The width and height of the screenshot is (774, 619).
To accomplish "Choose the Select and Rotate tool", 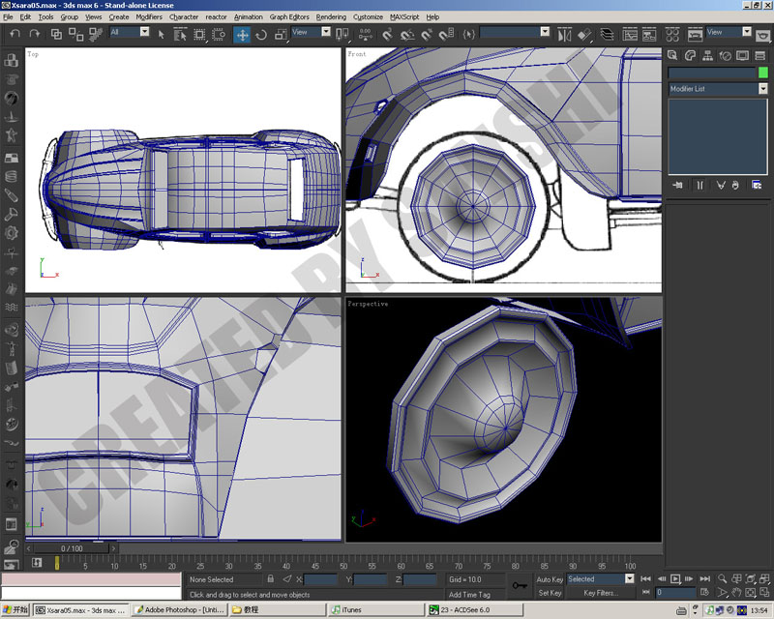I will click(x=261, y=35).
